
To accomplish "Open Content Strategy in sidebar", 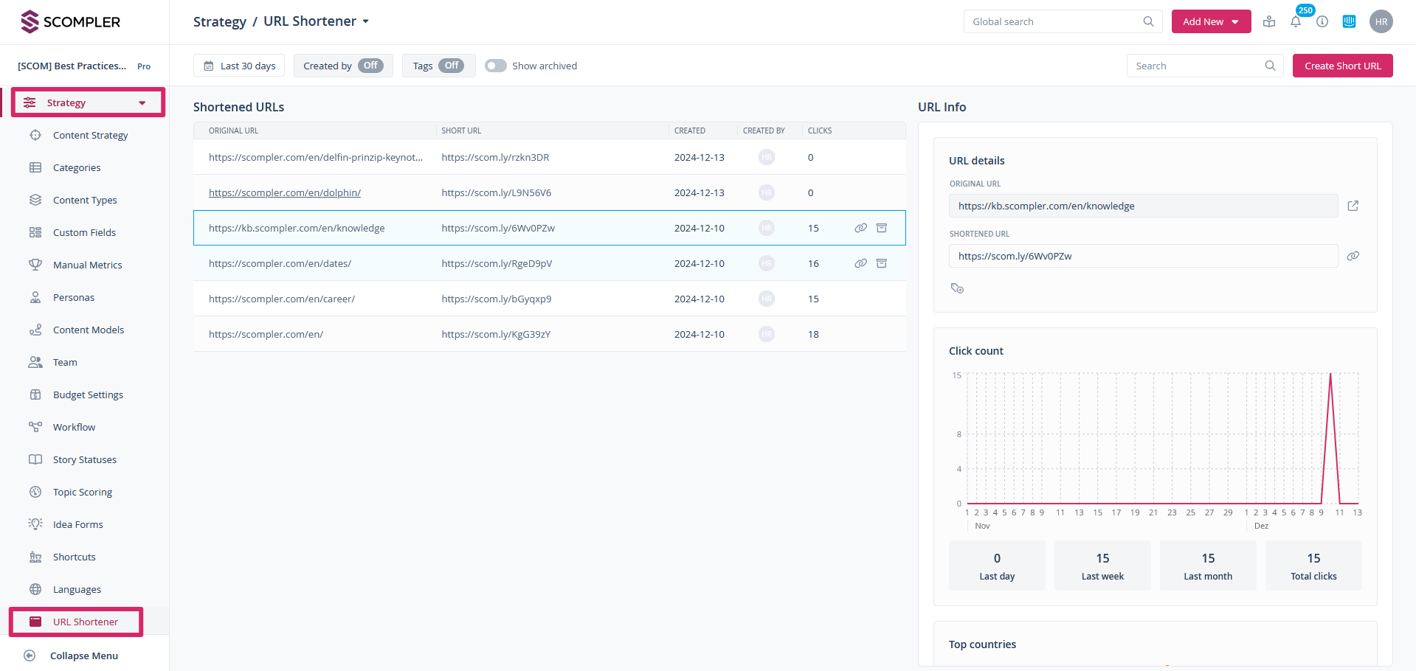I will click(x=90, y=135).
